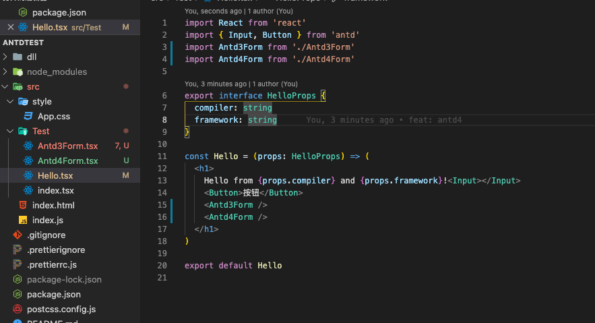
Task: Click the M status badge on tree Hello.tsx
Action: [125, 175]
